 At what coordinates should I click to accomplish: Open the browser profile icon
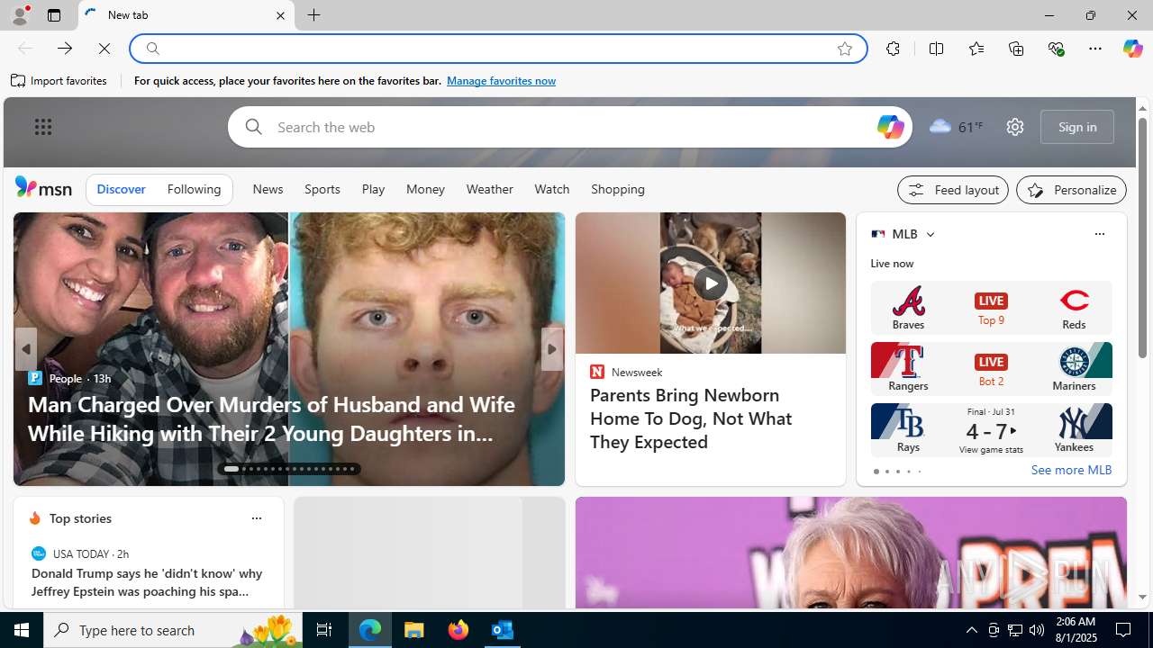click(19, 15)
